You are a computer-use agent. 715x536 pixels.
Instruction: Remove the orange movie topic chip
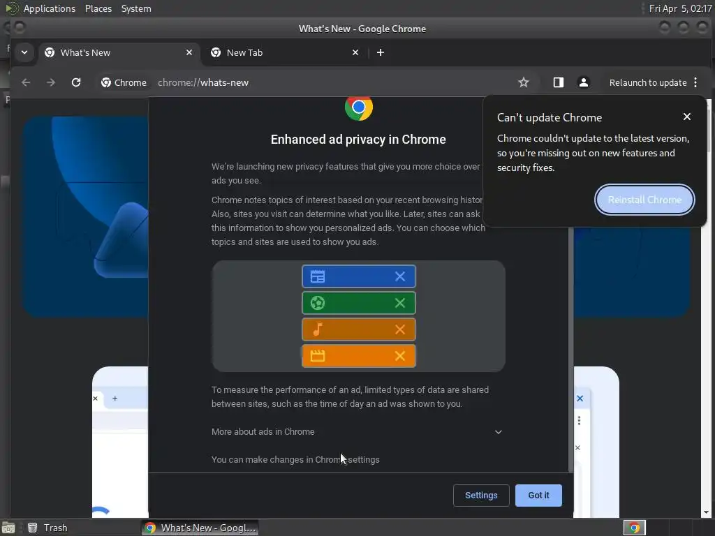coord(400,355)
